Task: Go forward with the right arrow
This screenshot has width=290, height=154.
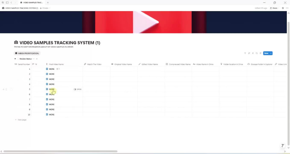Action: point(15,3)
